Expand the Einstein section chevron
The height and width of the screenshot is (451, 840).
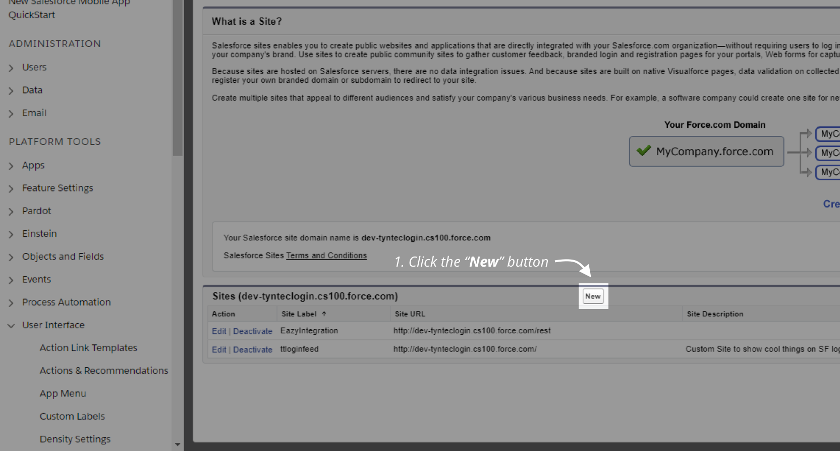11,234
